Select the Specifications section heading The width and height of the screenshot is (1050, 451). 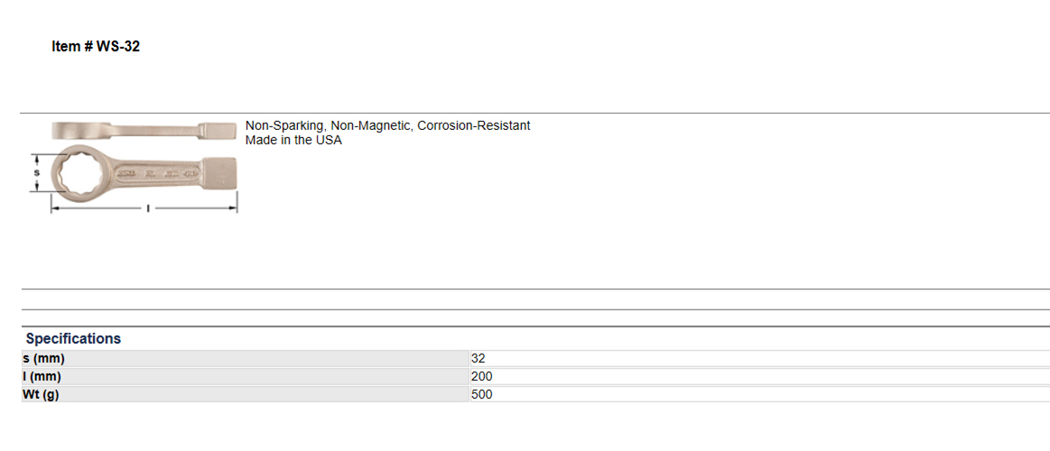coord(74,338)
